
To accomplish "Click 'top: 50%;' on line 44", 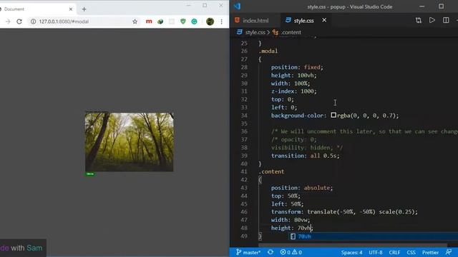I will pos(286,196).
